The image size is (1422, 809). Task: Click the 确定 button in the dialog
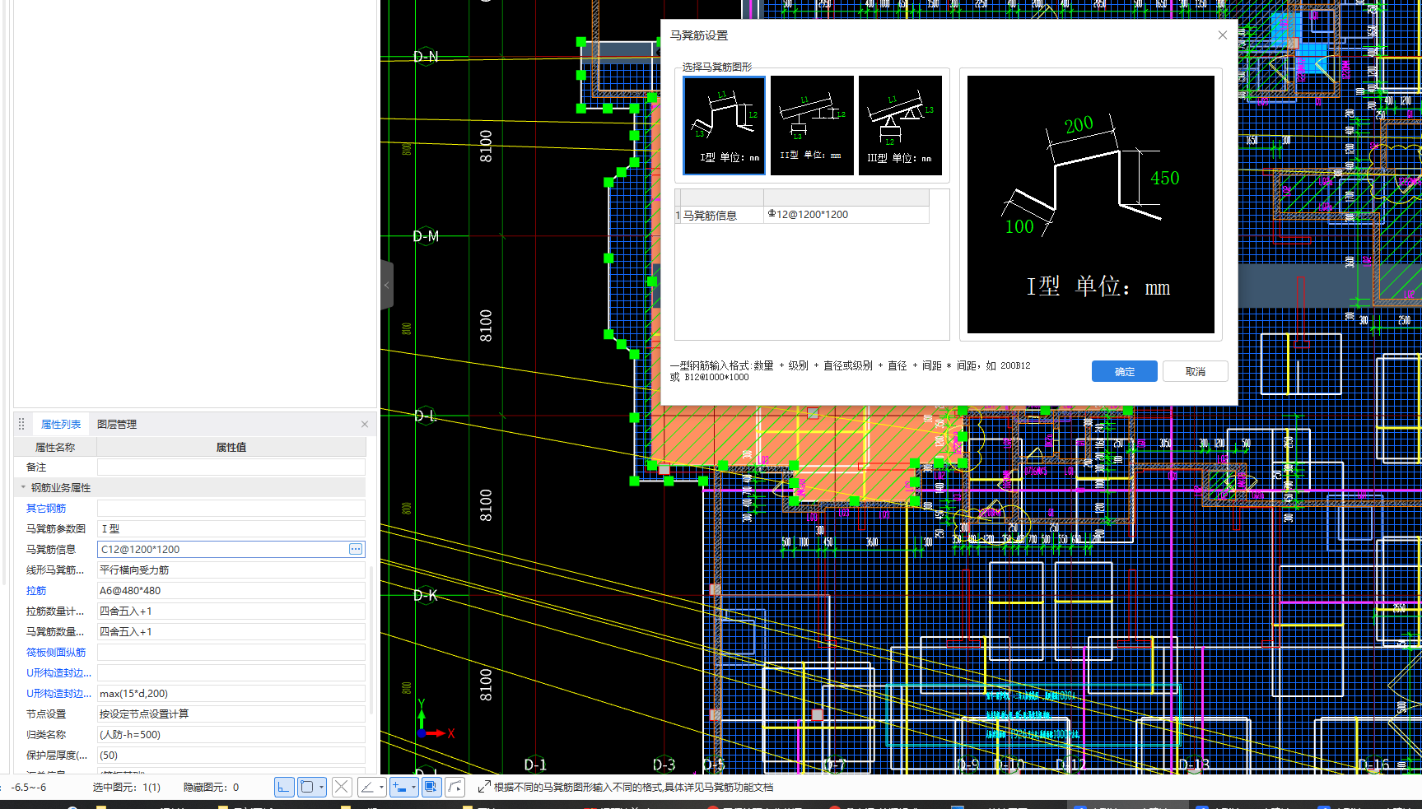pyautogui.click(x=1125, y=371)
